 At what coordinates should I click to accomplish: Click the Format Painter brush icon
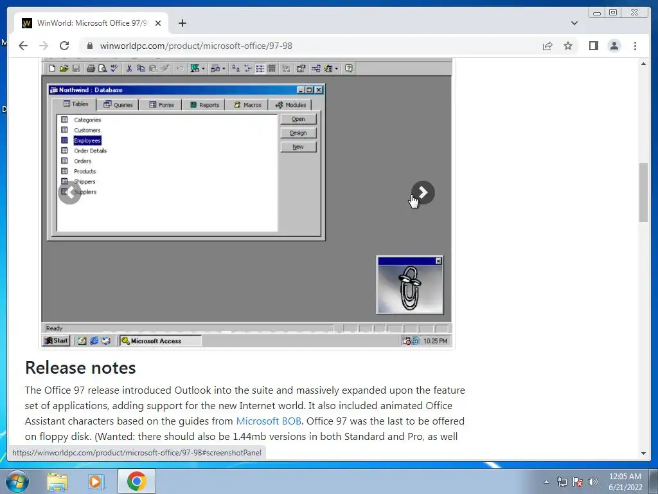pos(165,68)
